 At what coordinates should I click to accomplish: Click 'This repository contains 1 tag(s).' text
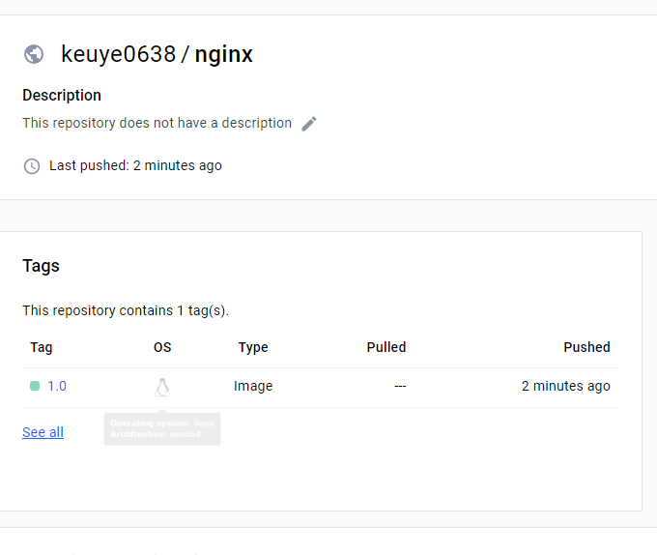point(126,310)
